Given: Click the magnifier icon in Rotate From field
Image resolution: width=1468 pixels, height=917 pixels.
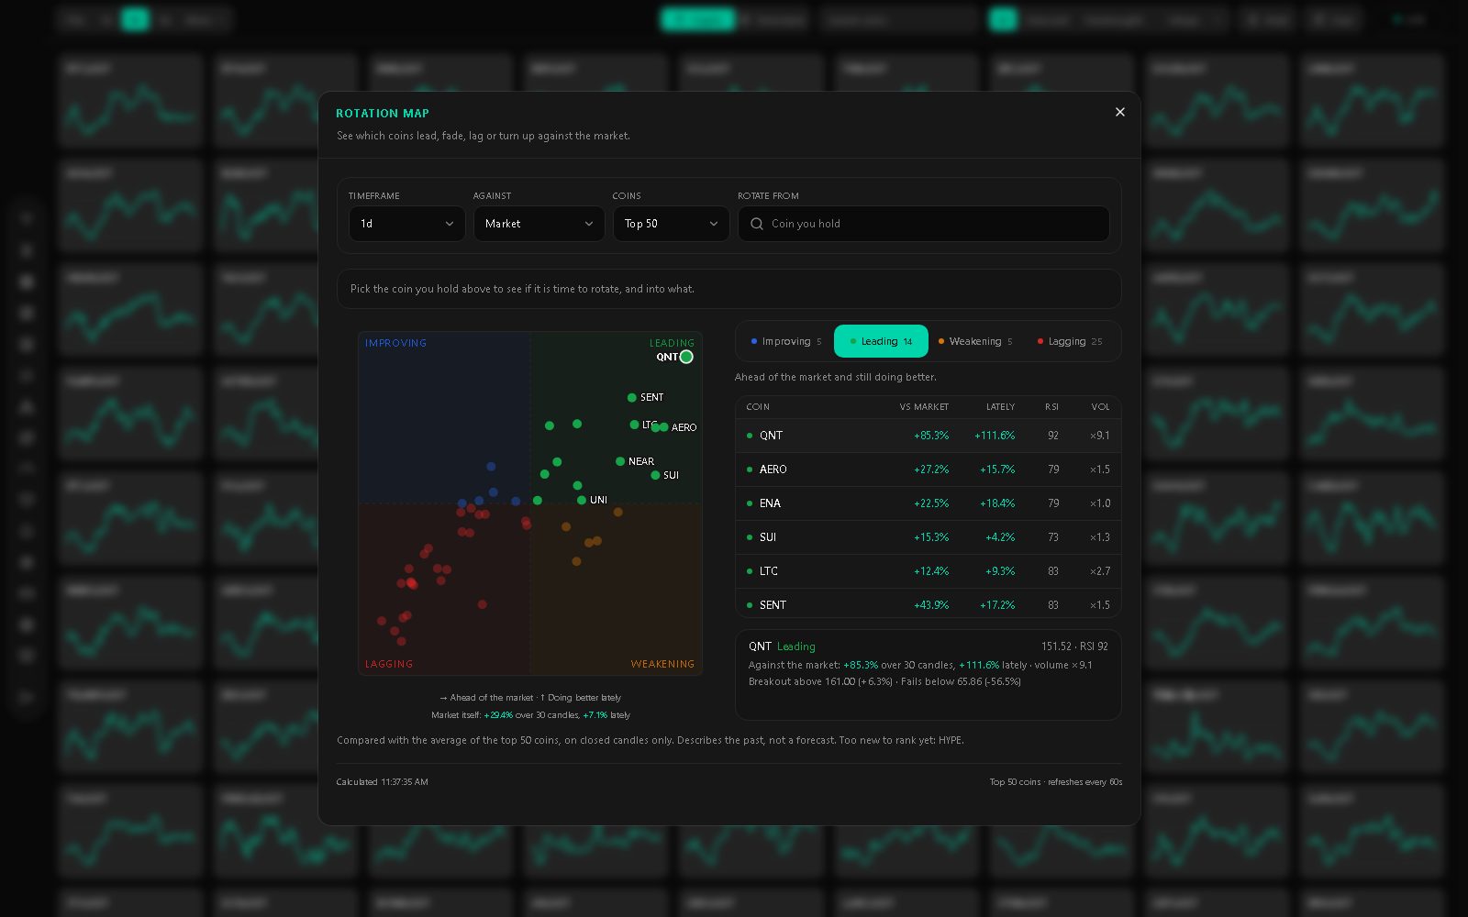Looking at the screenshot, I should [x=757, y=224].
